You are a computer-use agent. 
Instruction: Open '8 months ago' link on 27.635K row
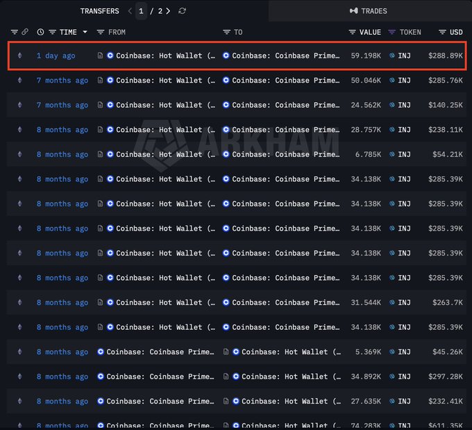coord(62,402)
